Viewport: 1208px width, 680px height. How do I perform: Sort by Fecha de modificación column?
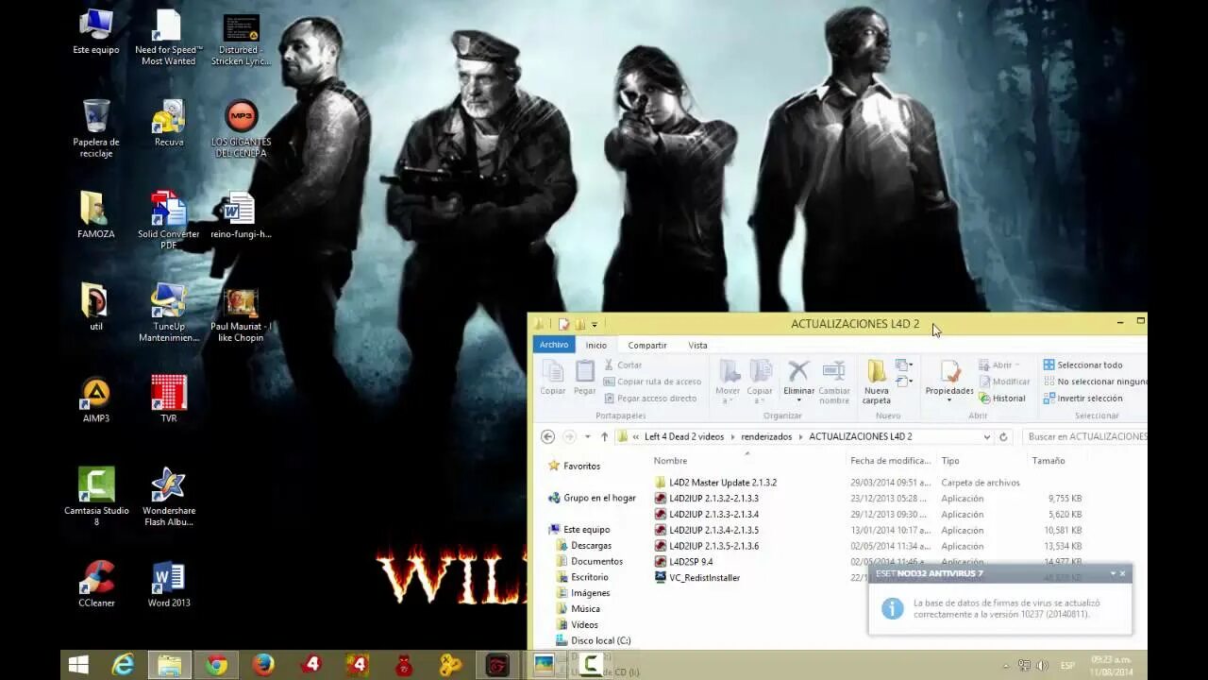[890, 461]
